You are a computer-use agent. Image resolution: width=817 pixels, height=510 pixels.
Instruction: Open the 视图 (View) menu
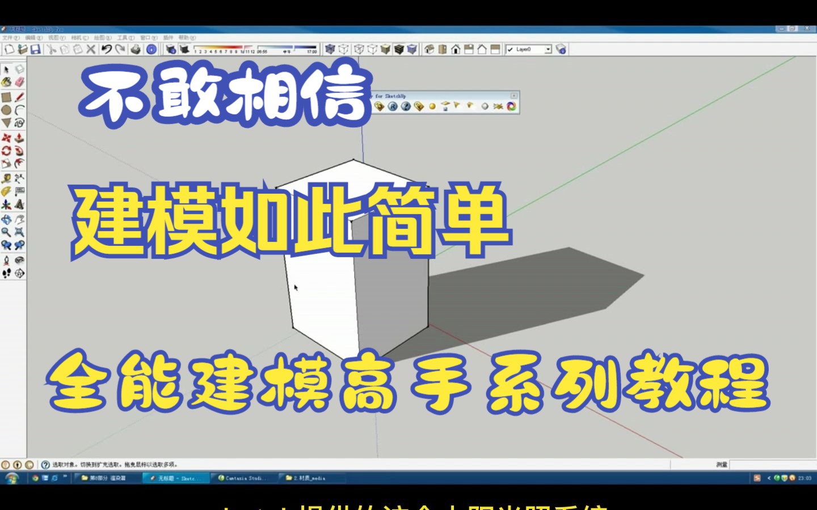pyautogui.click(x=57, y=38)
